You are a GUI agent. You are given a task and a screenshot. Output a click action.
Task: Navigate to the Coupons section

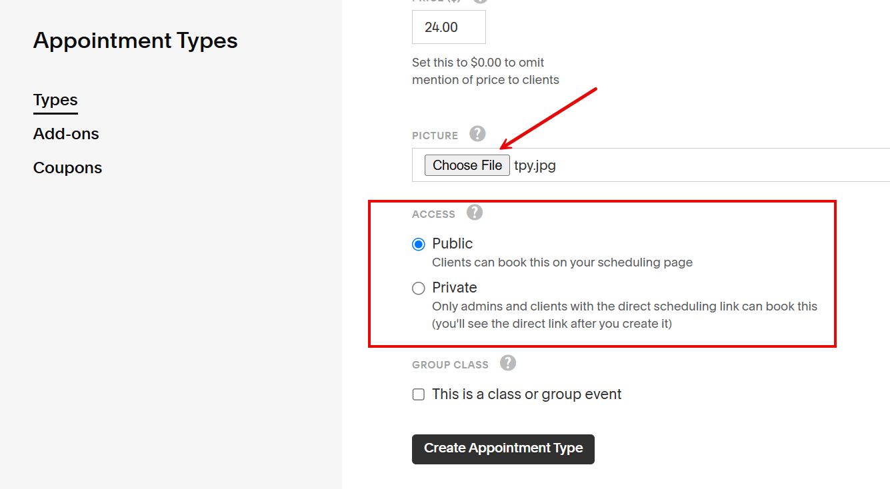tap(67, 168)
